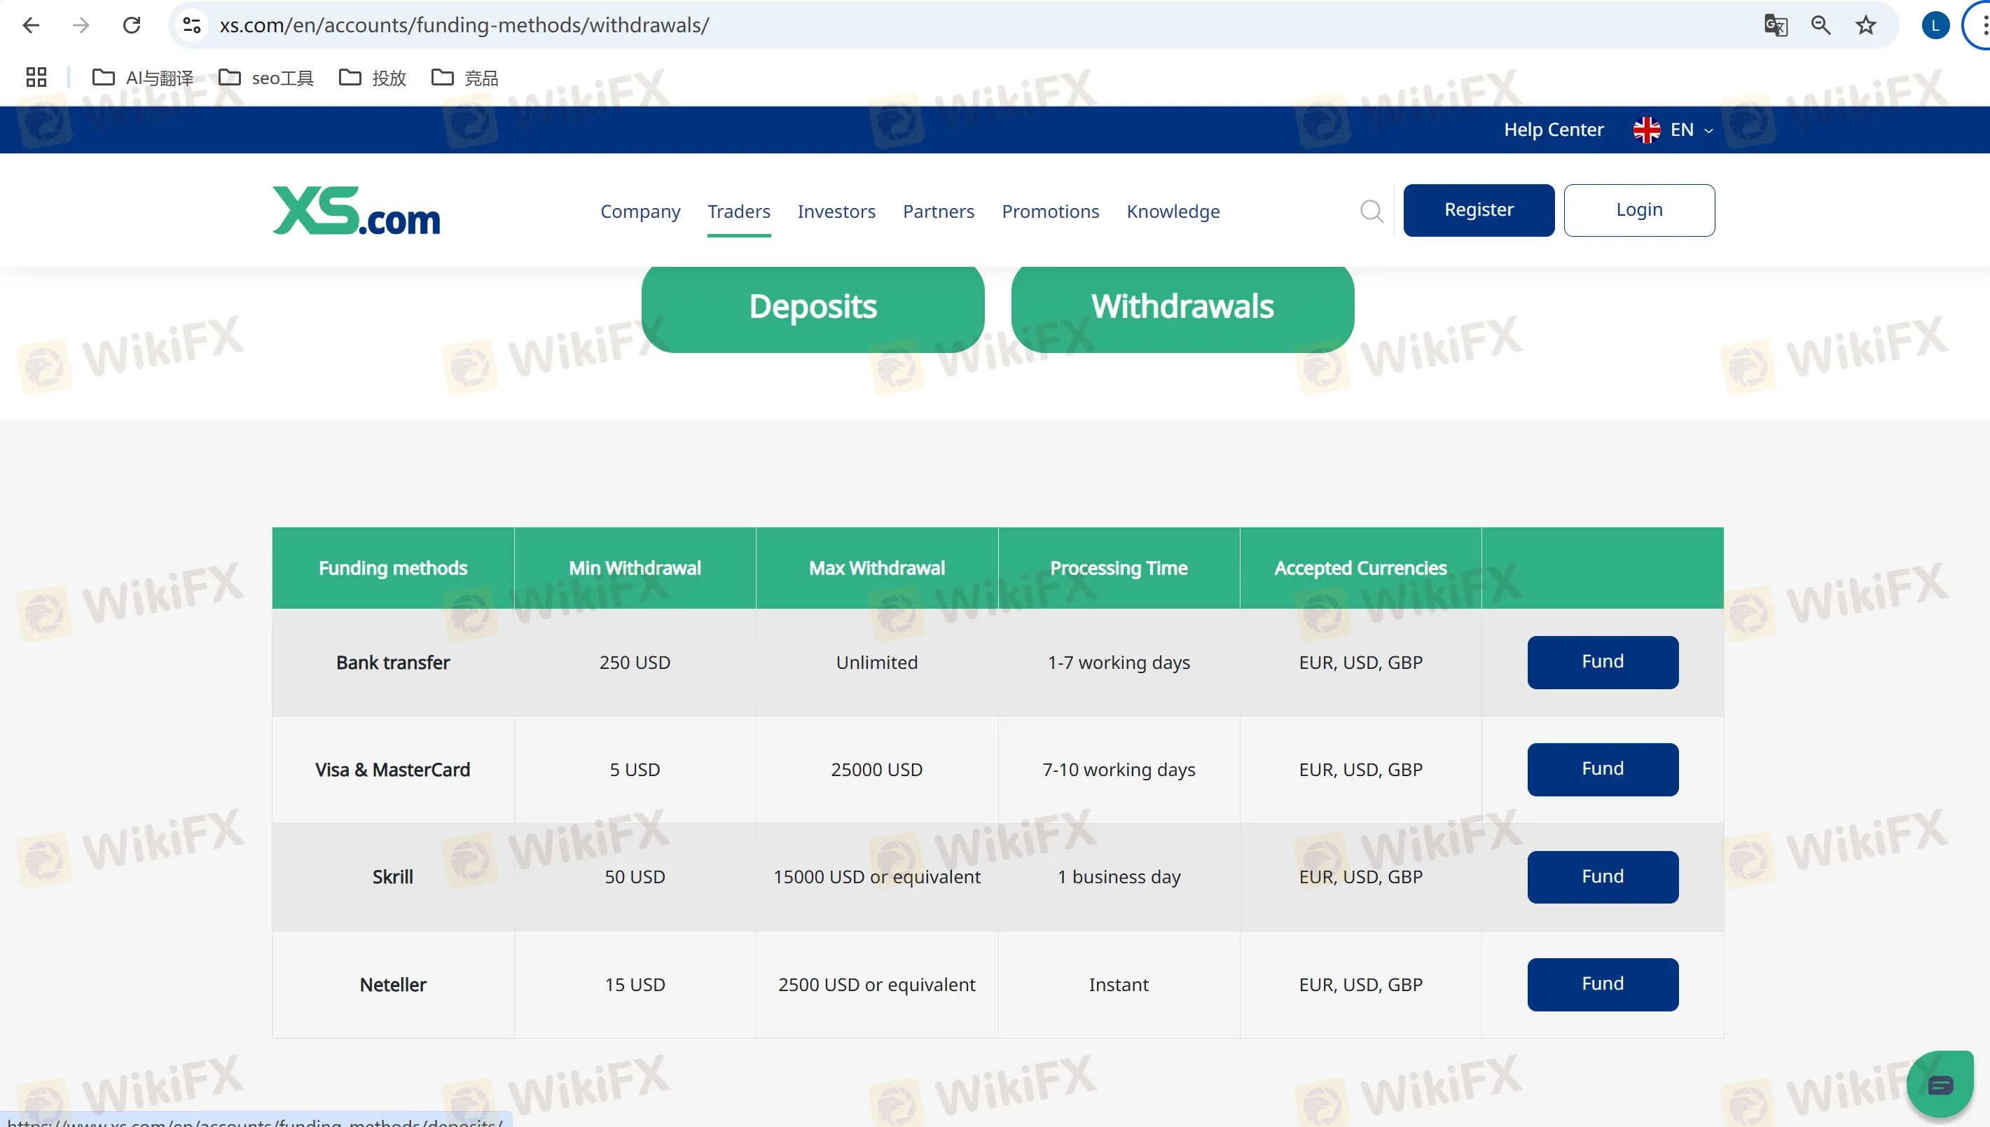1990x1127 pixels.
Task: Go back with the browser back arrow
Action: click(x=31, y=25)
